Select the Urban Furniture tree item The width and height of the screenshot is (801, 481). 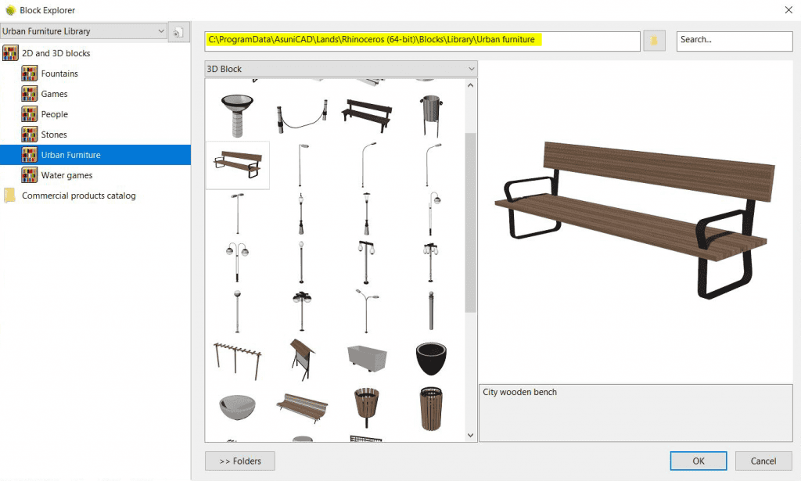[x=95, y=155]
